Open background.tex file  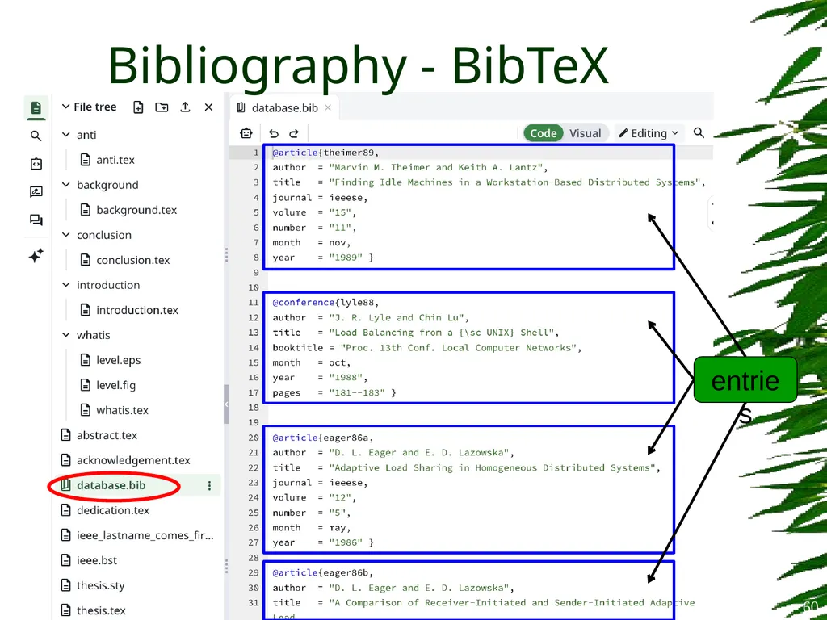[136, 210]
